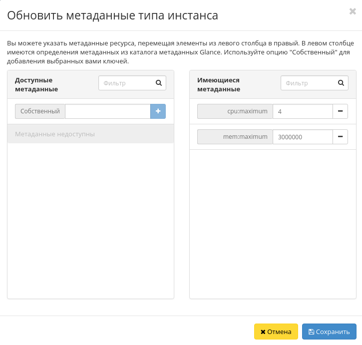Edit the mem:maximum value field
This screenshot has height=345, width=362.
(303, 136)
